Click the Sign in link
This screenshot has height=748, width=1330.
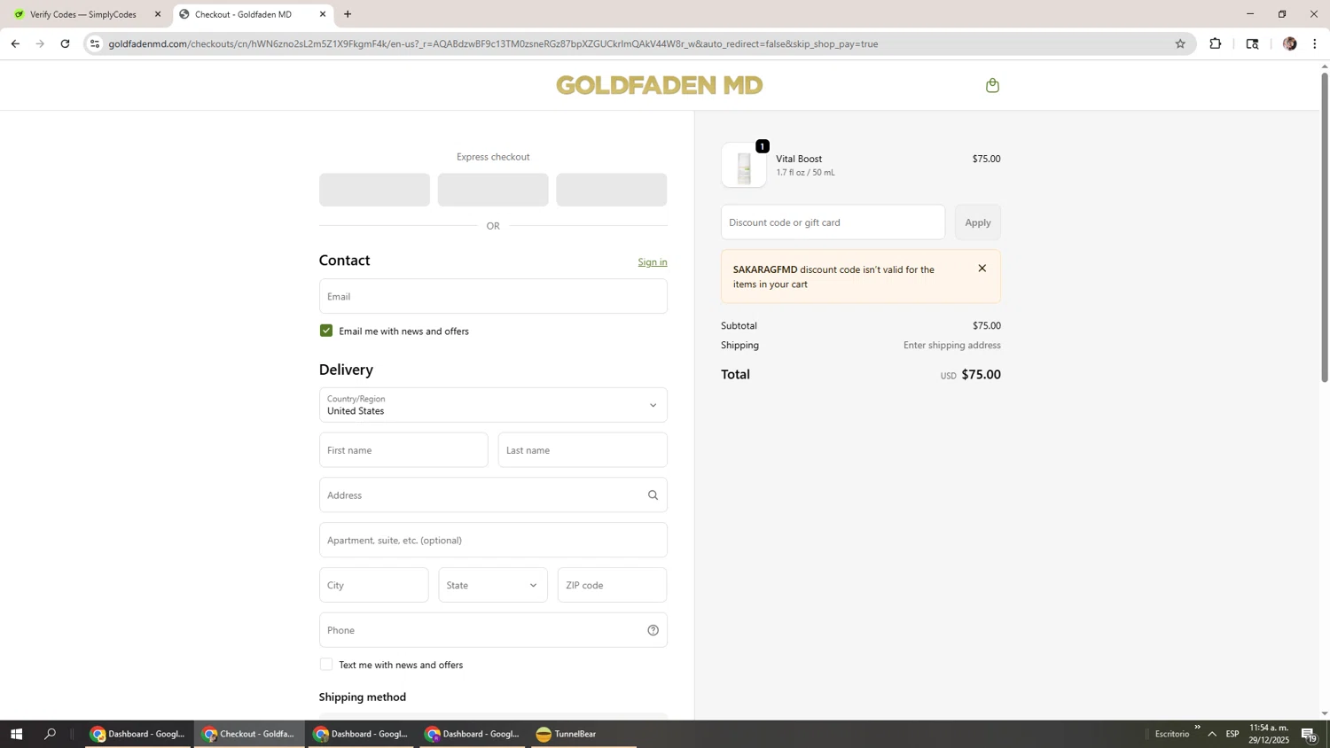653,262
